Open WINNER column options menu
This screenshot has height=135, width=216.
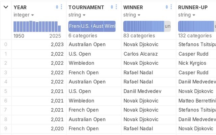(x=171, y=7)
